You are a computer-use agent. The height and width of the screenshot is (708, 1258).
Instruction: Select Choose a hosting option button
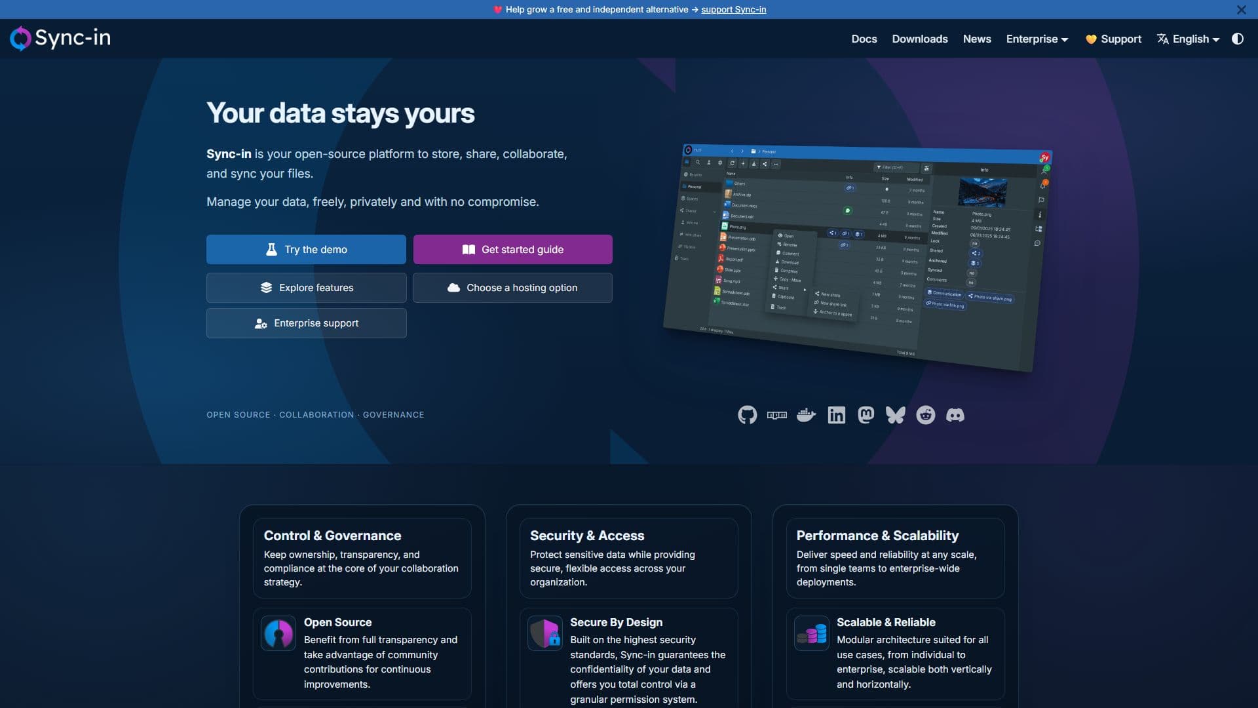pyautogui.click(x=513, y=288)
